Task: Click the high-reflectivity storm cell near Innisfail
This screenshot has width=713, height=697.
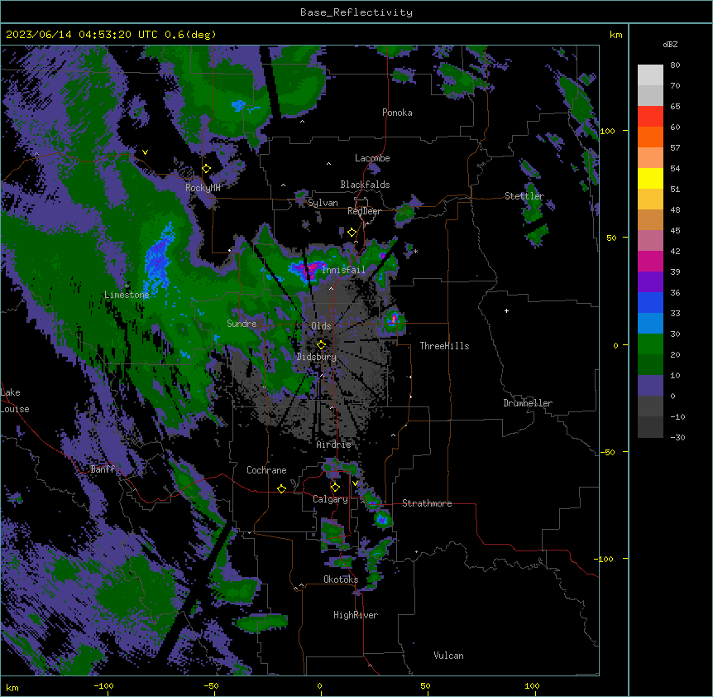Action: [309, 268]
